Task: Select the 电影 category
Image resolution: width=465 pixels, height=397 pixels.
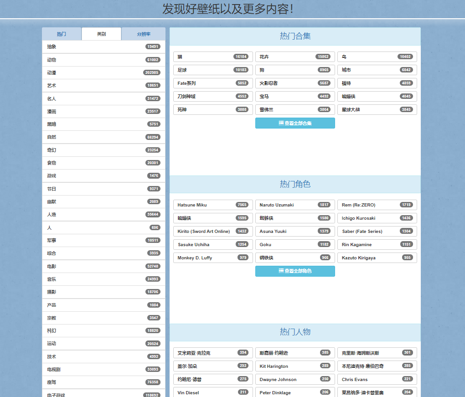Action: pos(103,266)
